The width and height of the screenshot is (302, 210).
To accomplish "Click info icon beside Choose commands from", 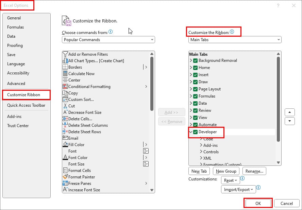I will (111, 32).
